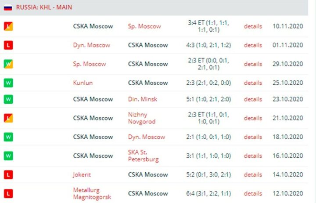The width and height of the screenshot is (316, 203).
Task: Open details for the 25.10.2020 Kunlun match
Action: [253, 83]
